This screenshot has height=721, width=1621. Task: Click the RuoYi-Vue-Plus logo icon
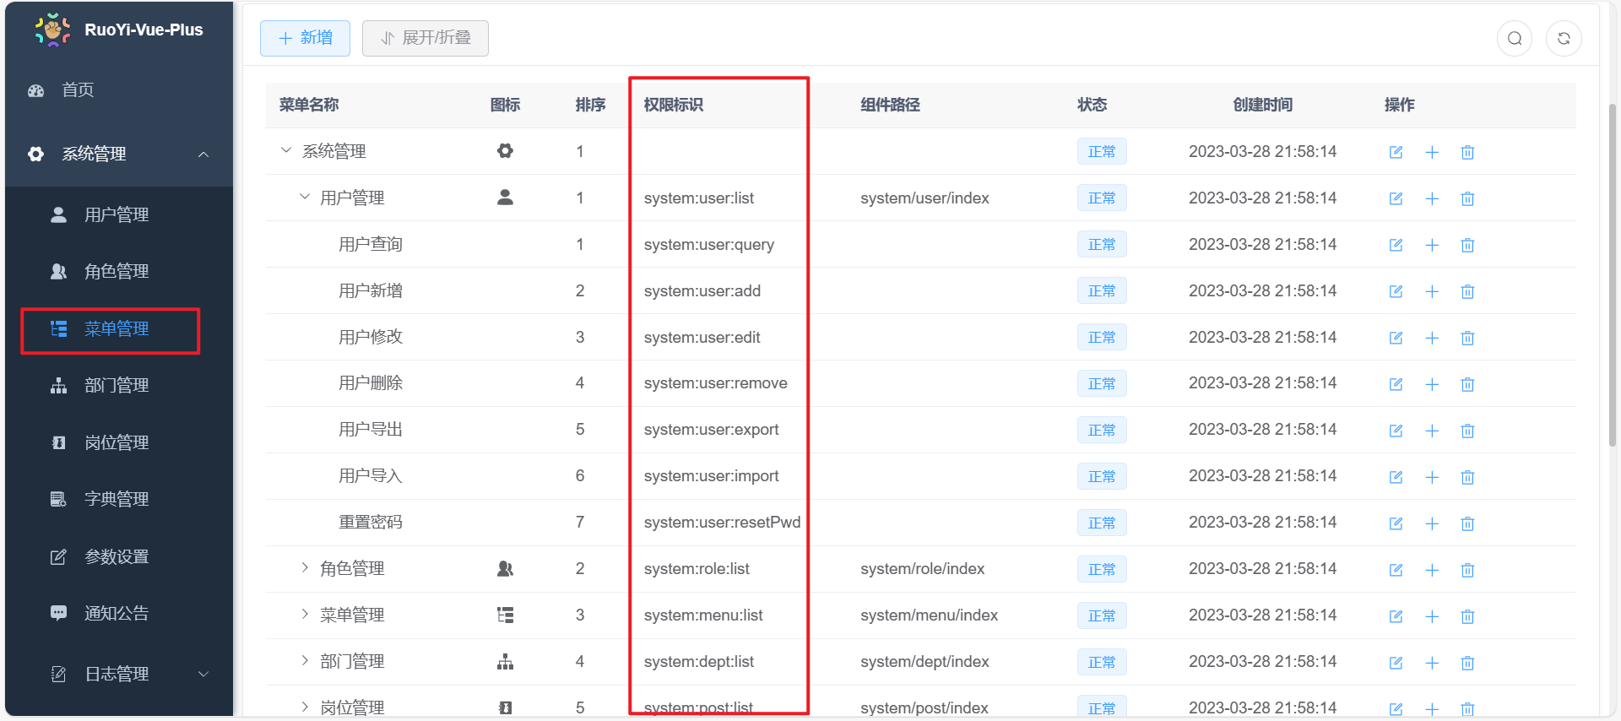[52, 30]
